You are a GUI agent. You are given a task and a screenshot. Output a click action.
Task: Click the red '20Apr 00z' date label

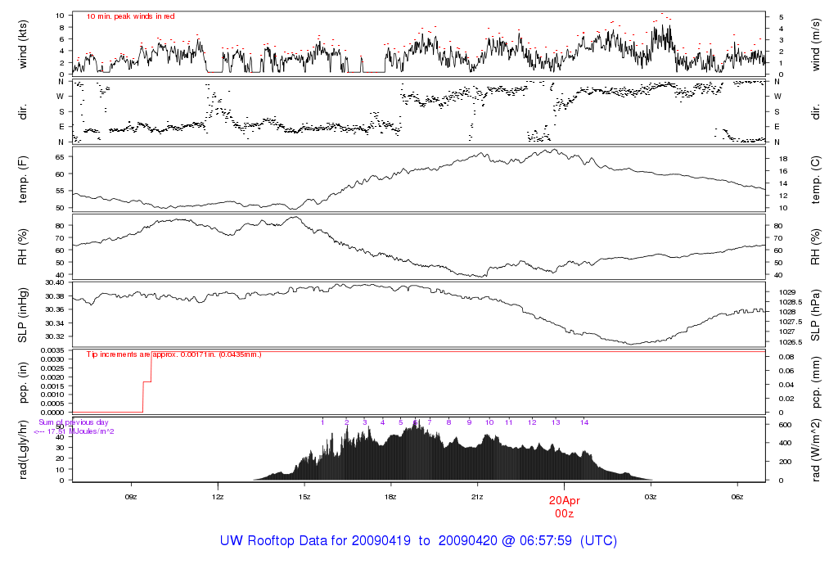coord(565,508)
